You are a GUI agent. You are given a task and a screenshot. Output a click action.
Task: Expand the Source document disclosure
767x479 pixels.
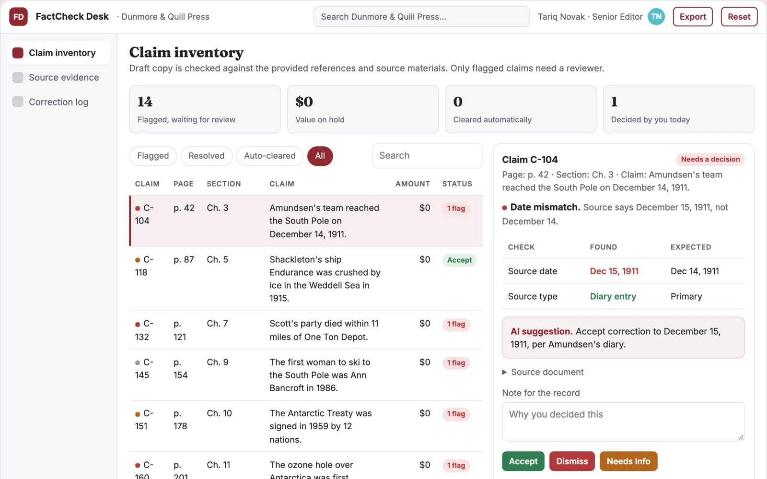pyautogui.click(x=542, y=372)
